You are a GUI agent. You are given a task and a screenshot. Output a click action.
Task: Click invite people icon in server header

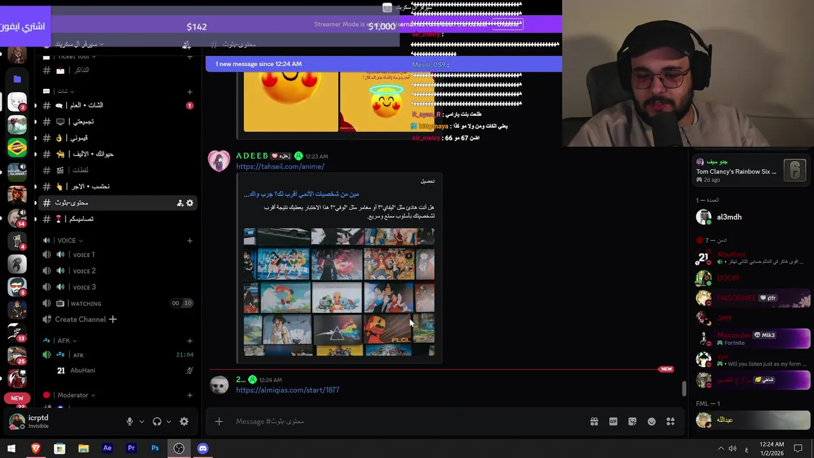(x=186, y=45)
